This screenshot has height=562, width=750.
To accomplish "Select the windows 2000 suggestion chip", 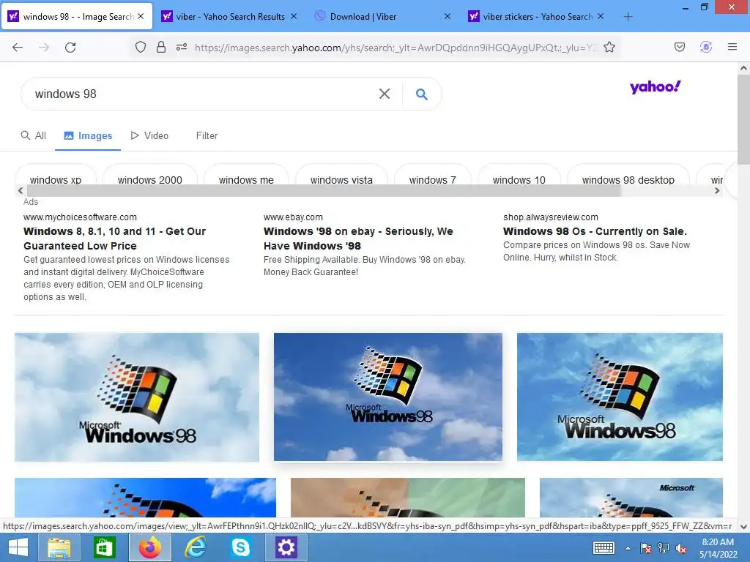I will point(149,180).
